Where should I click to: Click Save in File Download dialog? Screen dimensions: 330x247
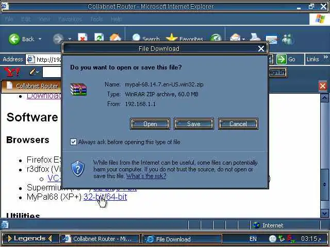[194, 123]
